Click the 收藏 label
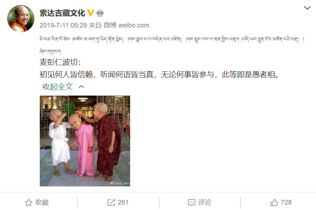This screenshot has height=210, width=316. (42, 202)
